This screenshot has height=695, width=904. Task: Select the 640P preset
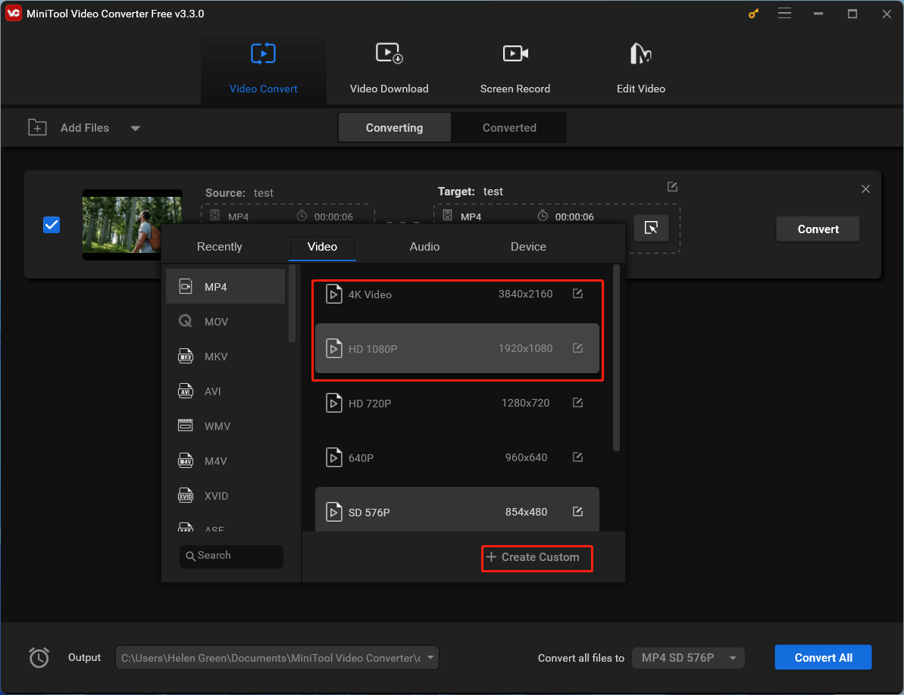(457, 457)
